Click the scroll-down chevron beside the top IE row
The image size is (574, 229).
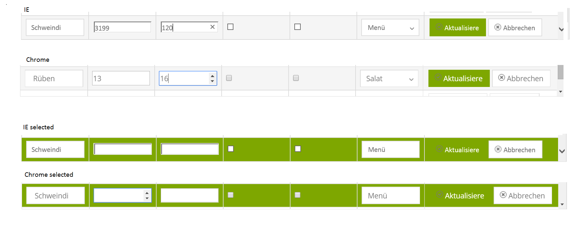pos(561,29)
